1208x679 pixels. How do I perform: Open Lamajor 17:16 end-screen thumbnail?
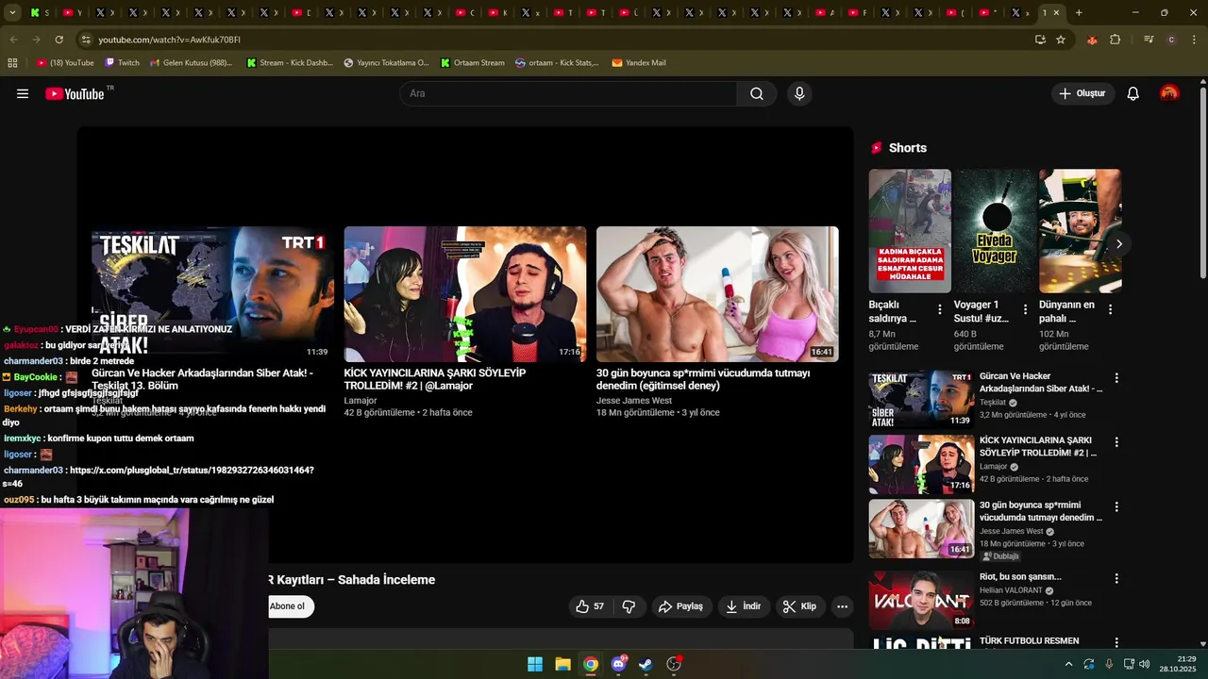click(465, 294)
